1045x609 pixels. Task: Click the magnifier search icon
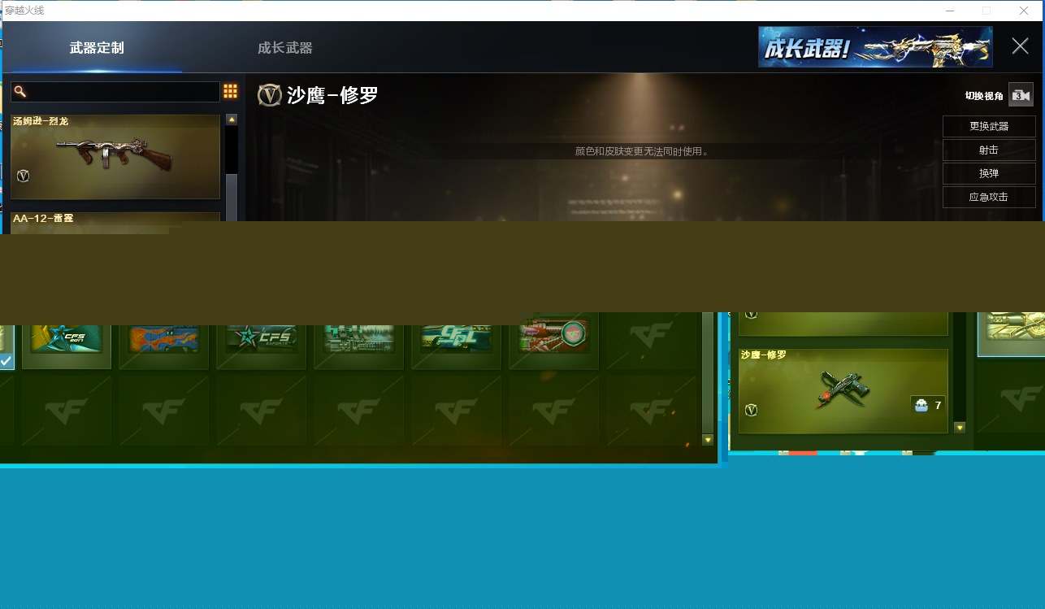tap(20, 91)
